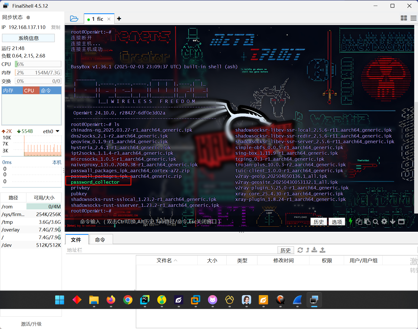Sort file list by 权限 column

tap(327, 260)
